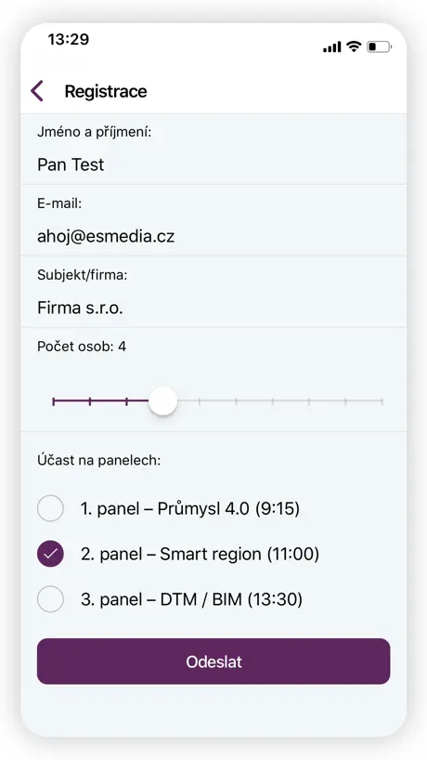Deselect the checked 2. panel Smart region circle

[50, 554]
